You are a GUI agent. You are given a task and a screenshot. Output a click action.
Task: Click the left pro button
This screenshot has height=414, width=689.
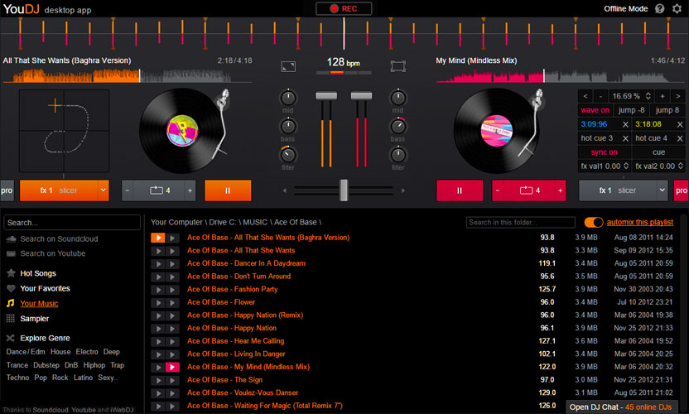point(7,190)
